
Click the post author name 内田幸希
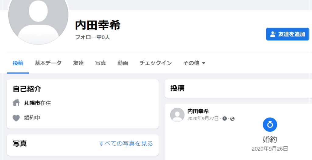tap(198, 111)
